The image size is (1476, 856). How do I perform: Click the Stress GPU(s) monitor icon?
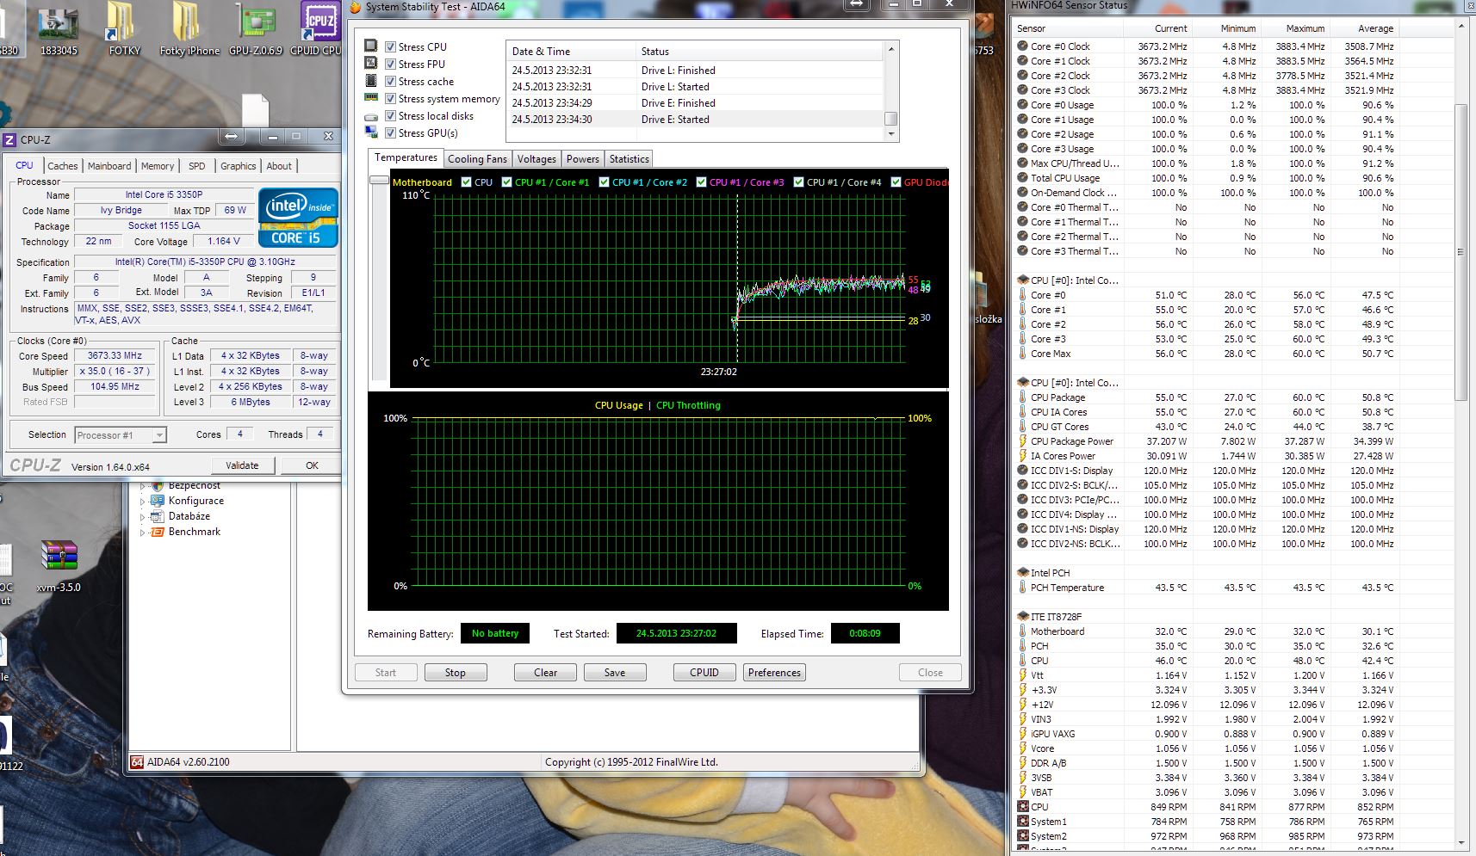tap(371, 132)
